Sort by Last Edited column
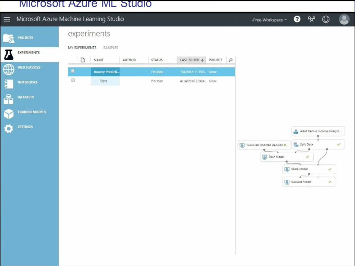Image resolution: width=355 pixels, height=266 pixels. pyautogui.click(x=191, y=60)
